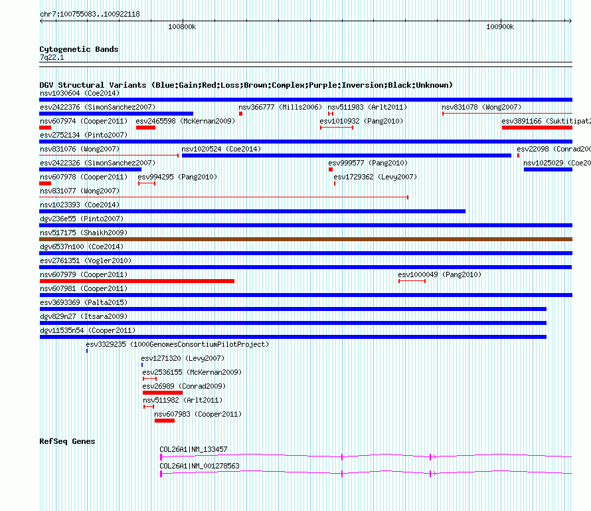Select the esv3891166 red loss bar
Screen dimensions: 591x511
(537, 128)
